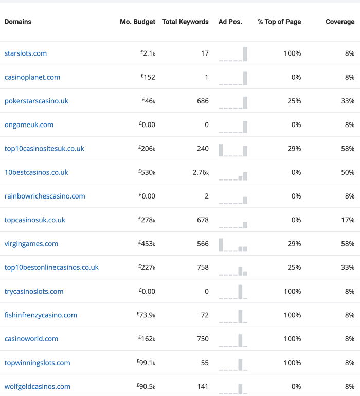Open top10bestonlinecasinos.co.uk domain link
The image size is (360, 396).
coord(51,267)
